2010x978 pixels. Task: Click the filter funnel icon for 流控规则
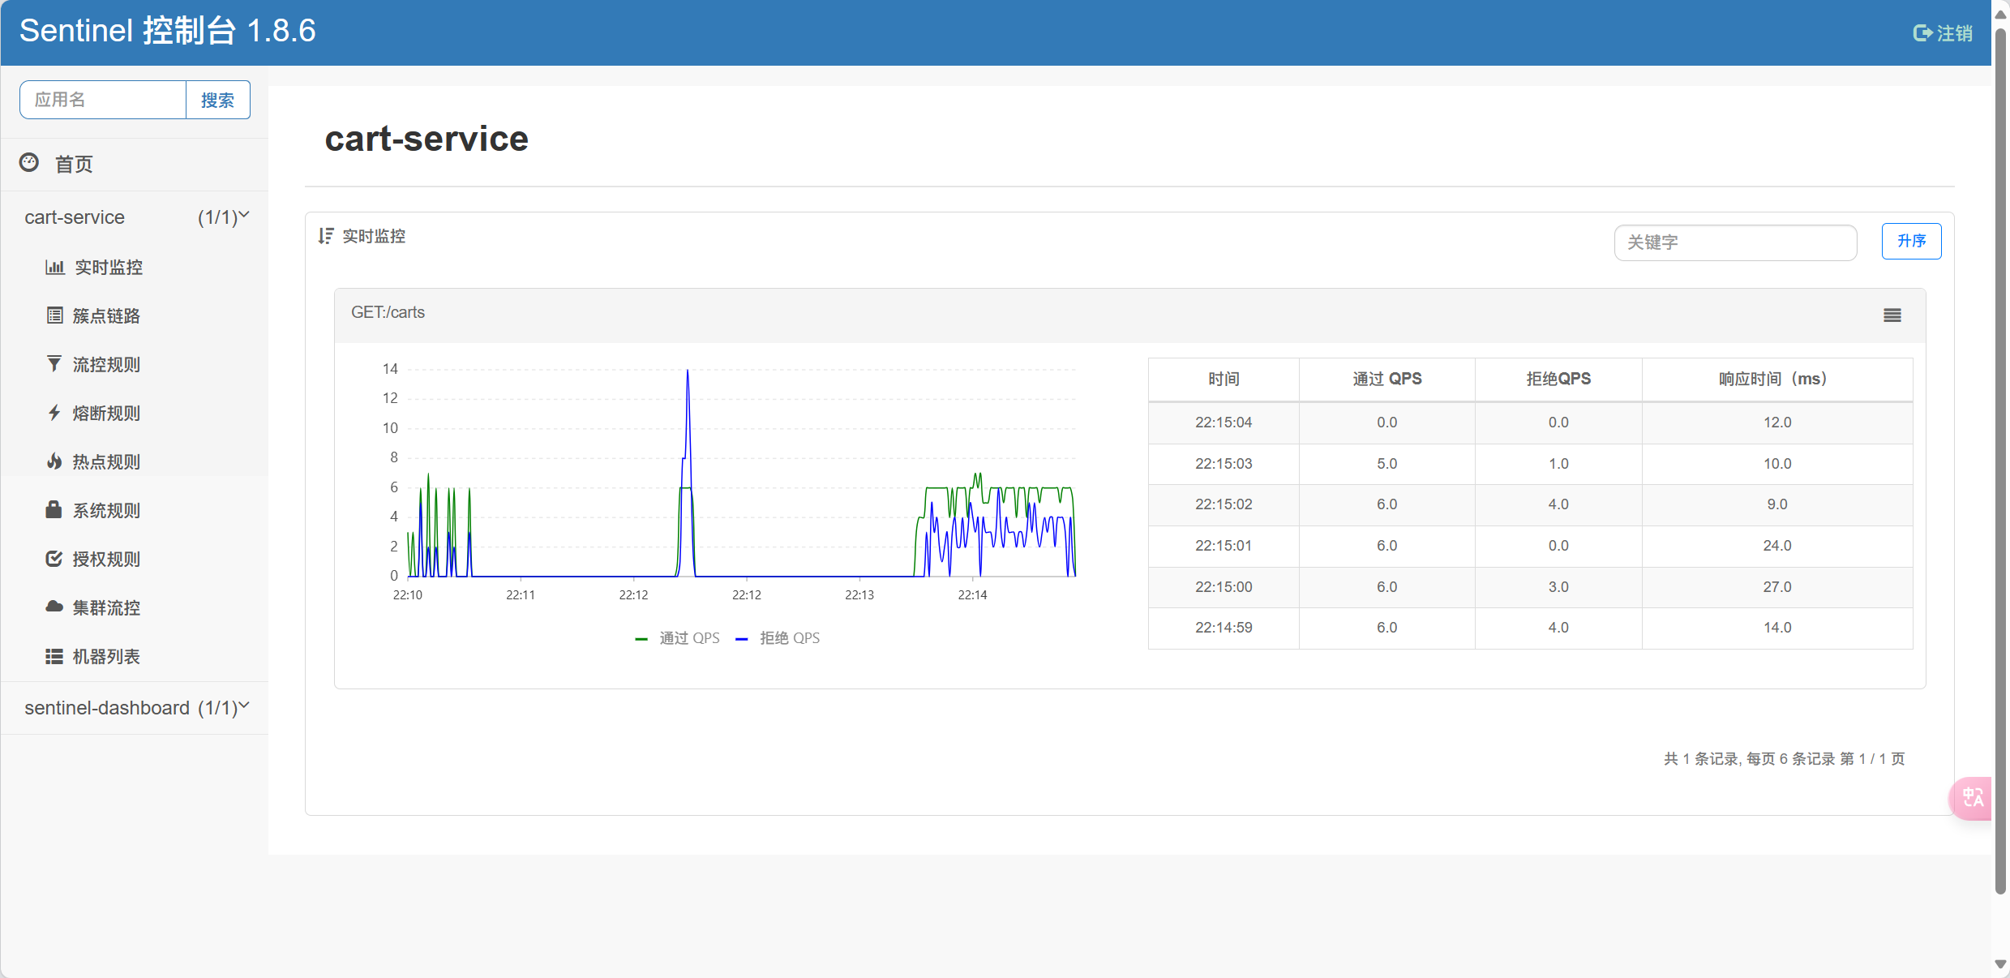54,364
